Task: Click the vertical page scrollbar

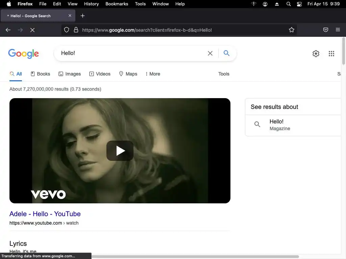Action: [x=343, y=51]
